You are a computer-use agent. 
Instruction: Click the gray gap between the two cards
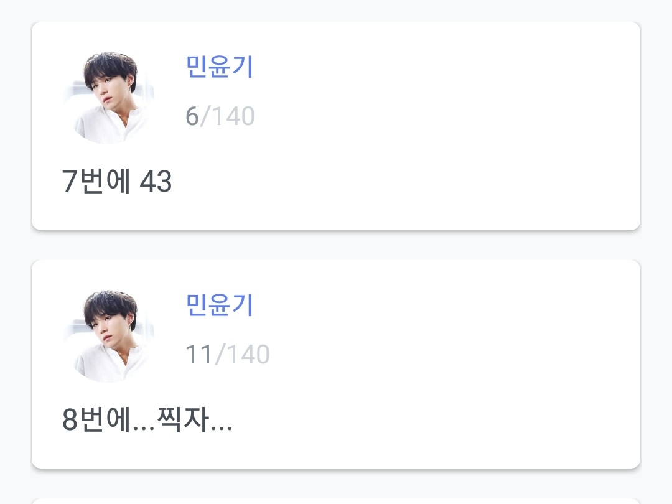point(336,245)
